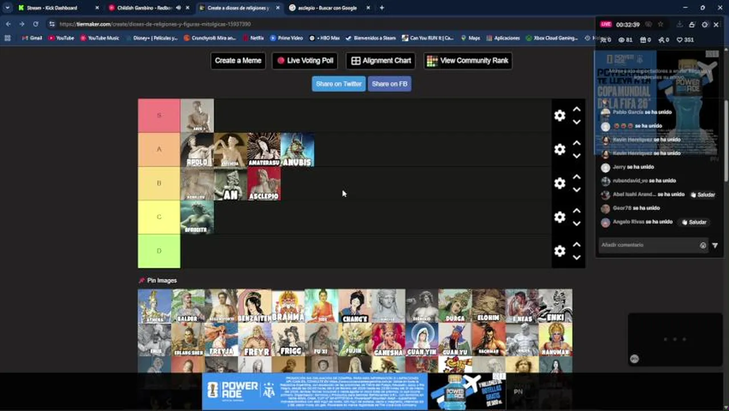Click the Create a Meme button
729x411 pixels.
(238, 61)
